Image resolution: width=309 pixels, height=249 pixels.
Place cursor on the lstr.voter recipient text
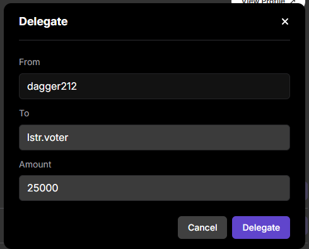[x=47, y=137]
